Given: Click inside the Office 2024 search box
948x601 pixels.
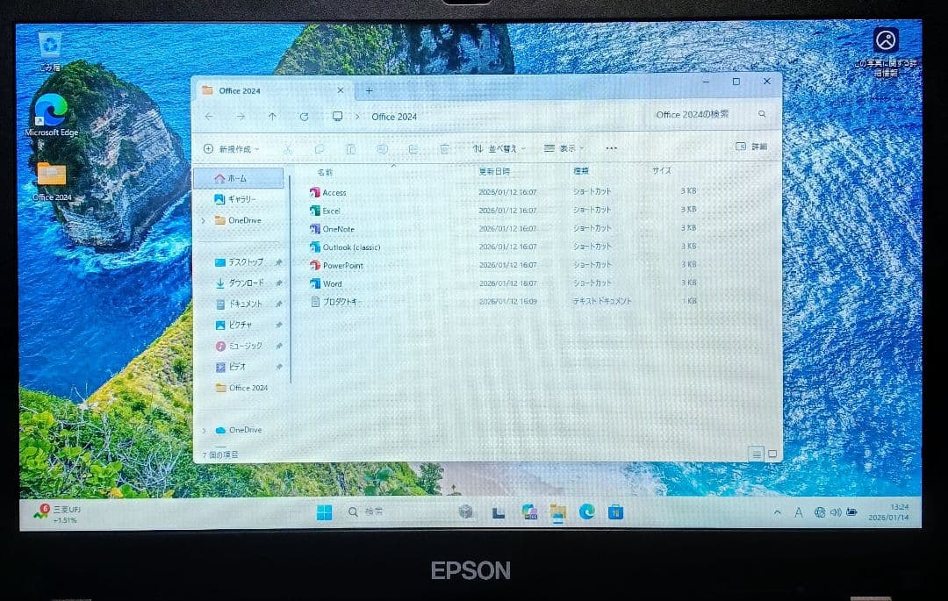Looking at the screenshot, I should (x=698, y=114).
